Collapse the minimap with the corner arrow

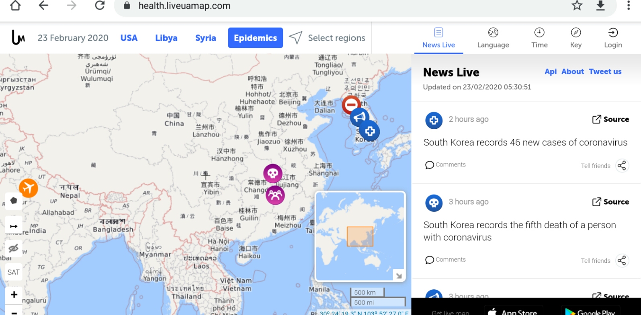(399, 275)
